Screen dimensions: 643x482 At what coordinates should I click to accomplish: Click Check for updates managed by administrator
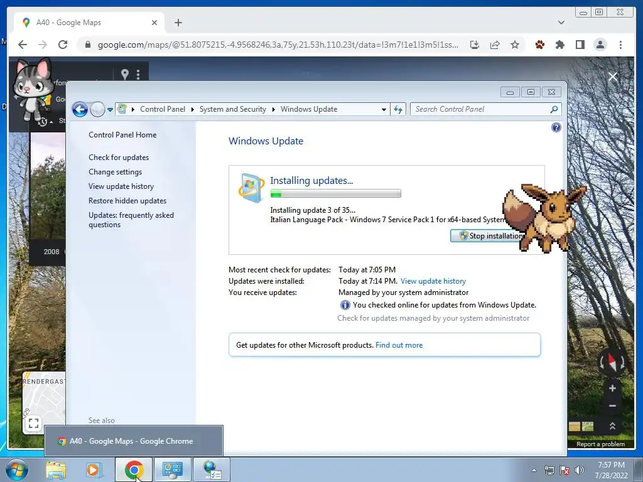tap(433, 318)
